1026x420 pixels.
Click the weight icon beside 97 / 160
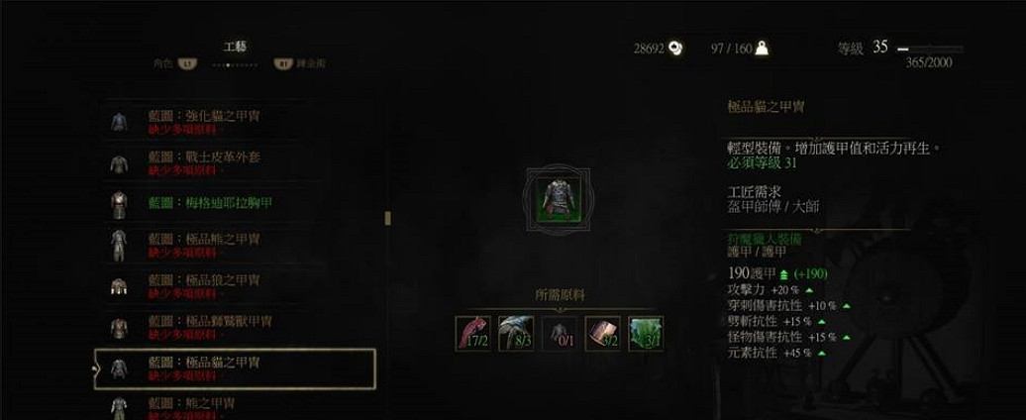click(x=761, y=48)
